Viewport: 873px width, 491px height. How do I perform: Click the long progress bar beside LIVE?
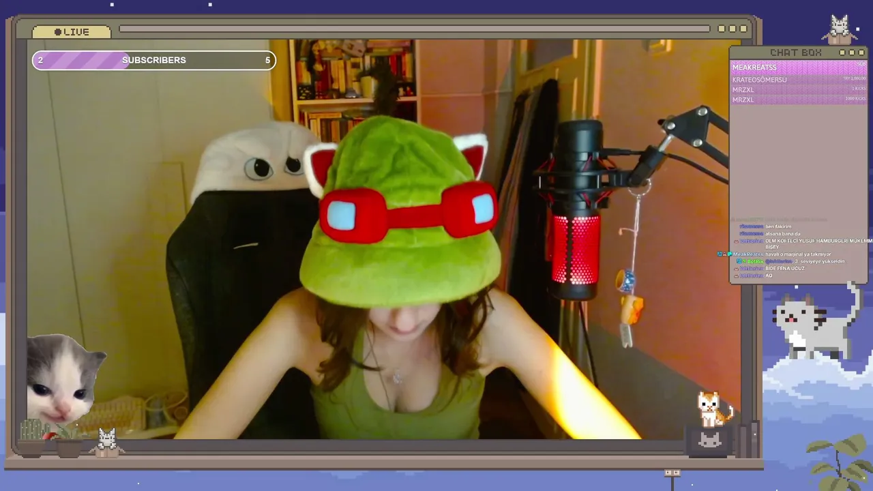(414, 29)
